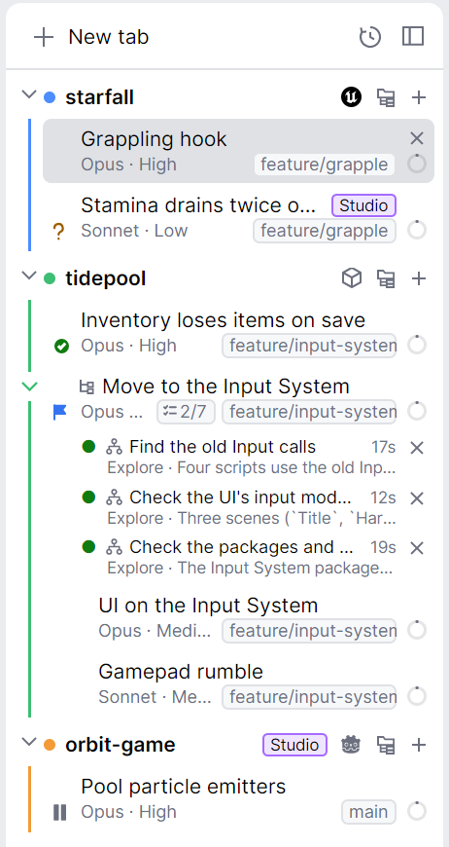Viewport: 449px width, 847px height.
Task: Click the workflow icon beside Move to Input System
Action: click(87, 387)
